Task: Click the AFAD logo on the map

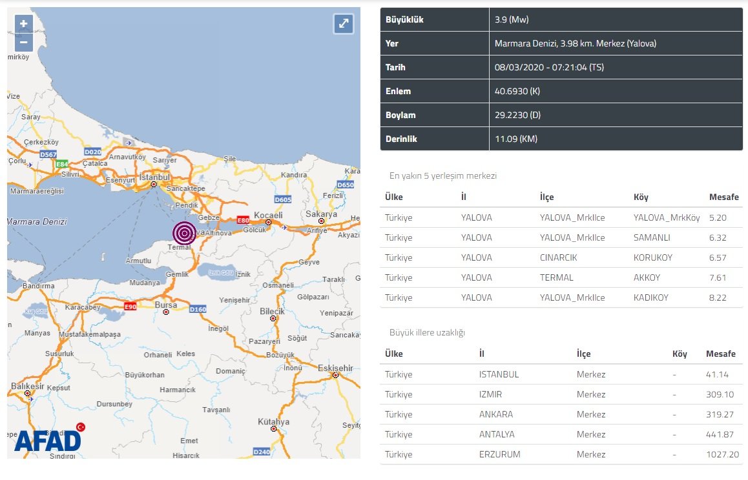Action: 48,439
